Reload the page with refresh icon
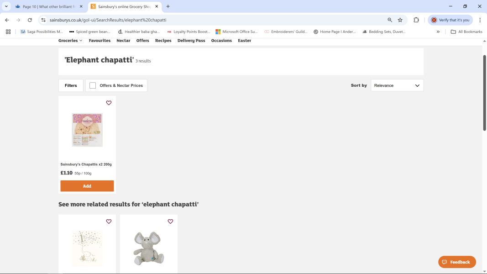Image resolution: width=487 pixels, height=274 pixels. coord(30,20)
